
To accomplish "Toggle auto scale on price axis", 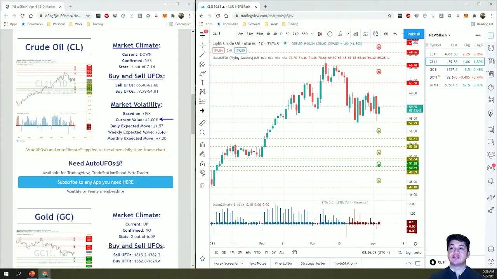I will 417,252.
